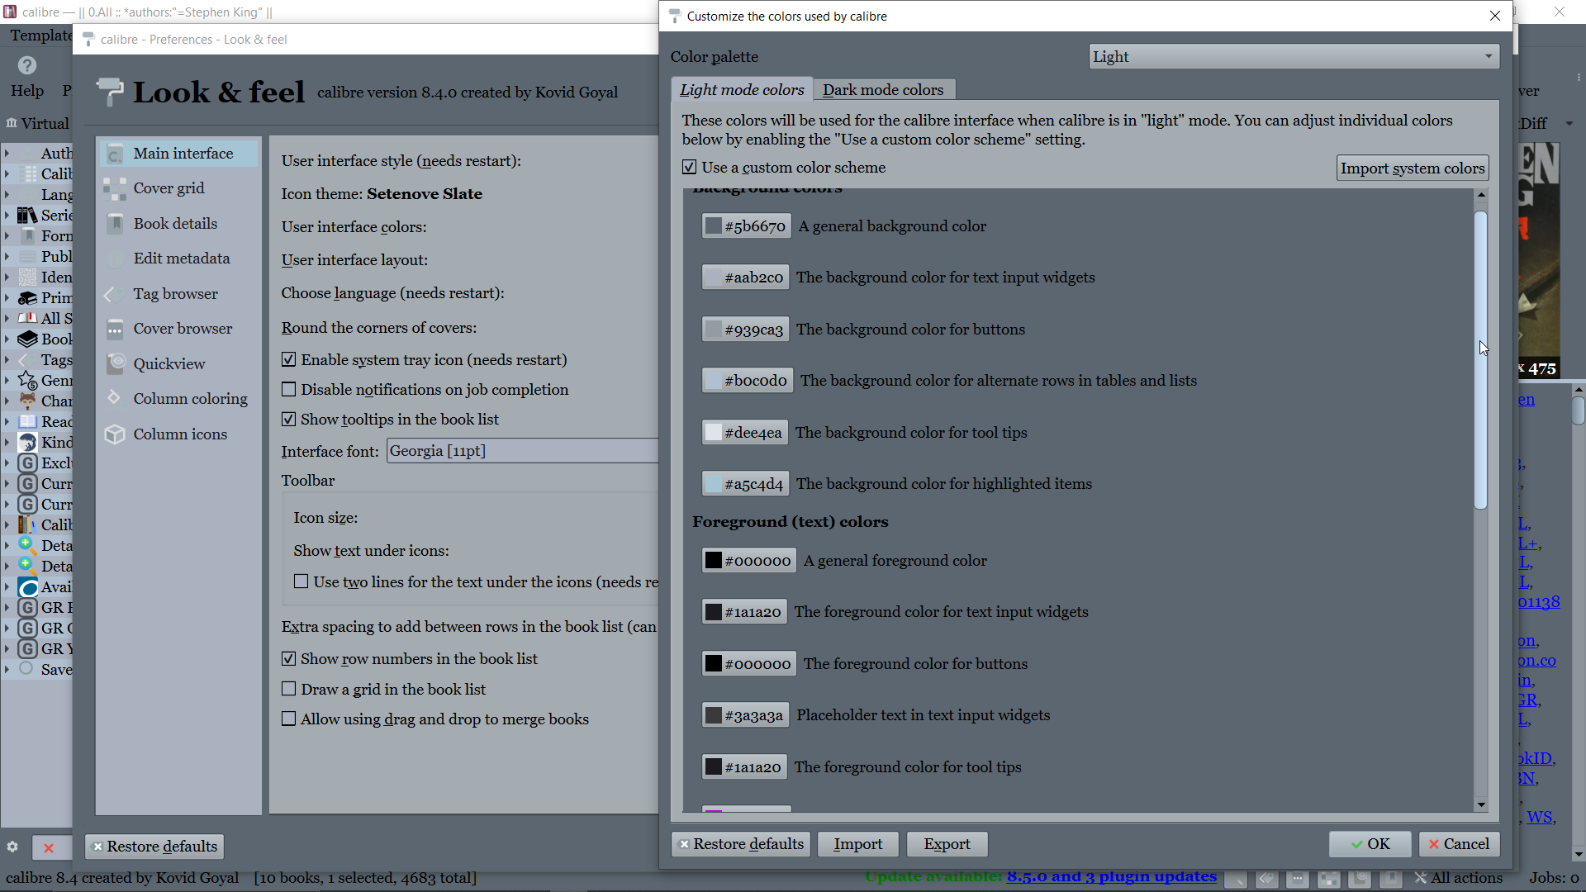The width and height of the screenshot is (1586, 892).
Task: Click the Edit metadata sidebar icon
Action: [x=115, y=259]
